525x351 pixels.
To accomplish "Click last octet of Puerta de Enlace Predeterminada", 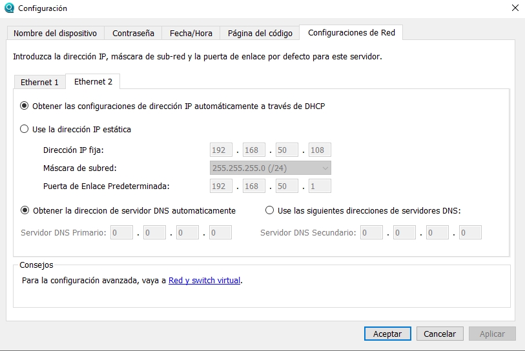I will pos(320,186).
